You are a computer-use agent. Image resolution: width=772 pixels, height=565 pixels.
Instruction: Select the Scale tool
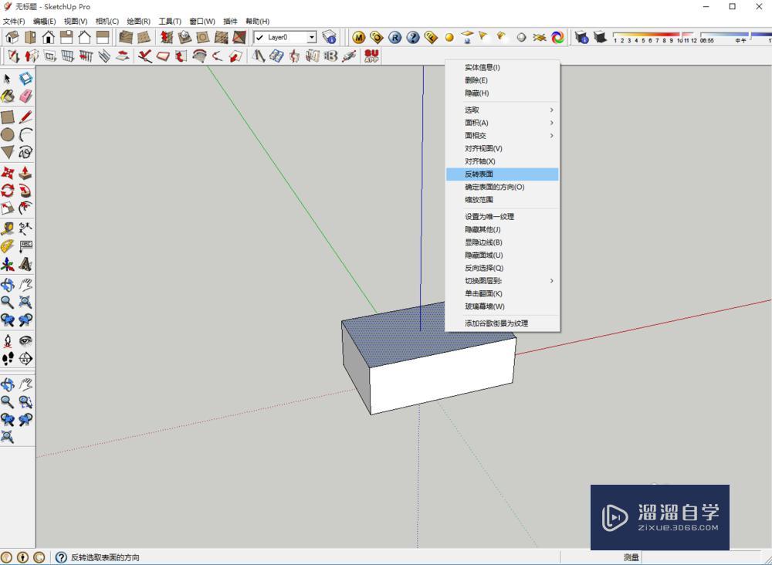(8, 208)
